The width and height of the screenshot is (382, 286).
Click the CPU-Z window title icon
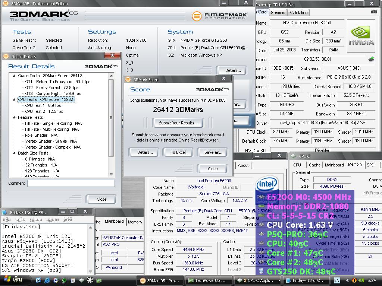tap(294, 156)
